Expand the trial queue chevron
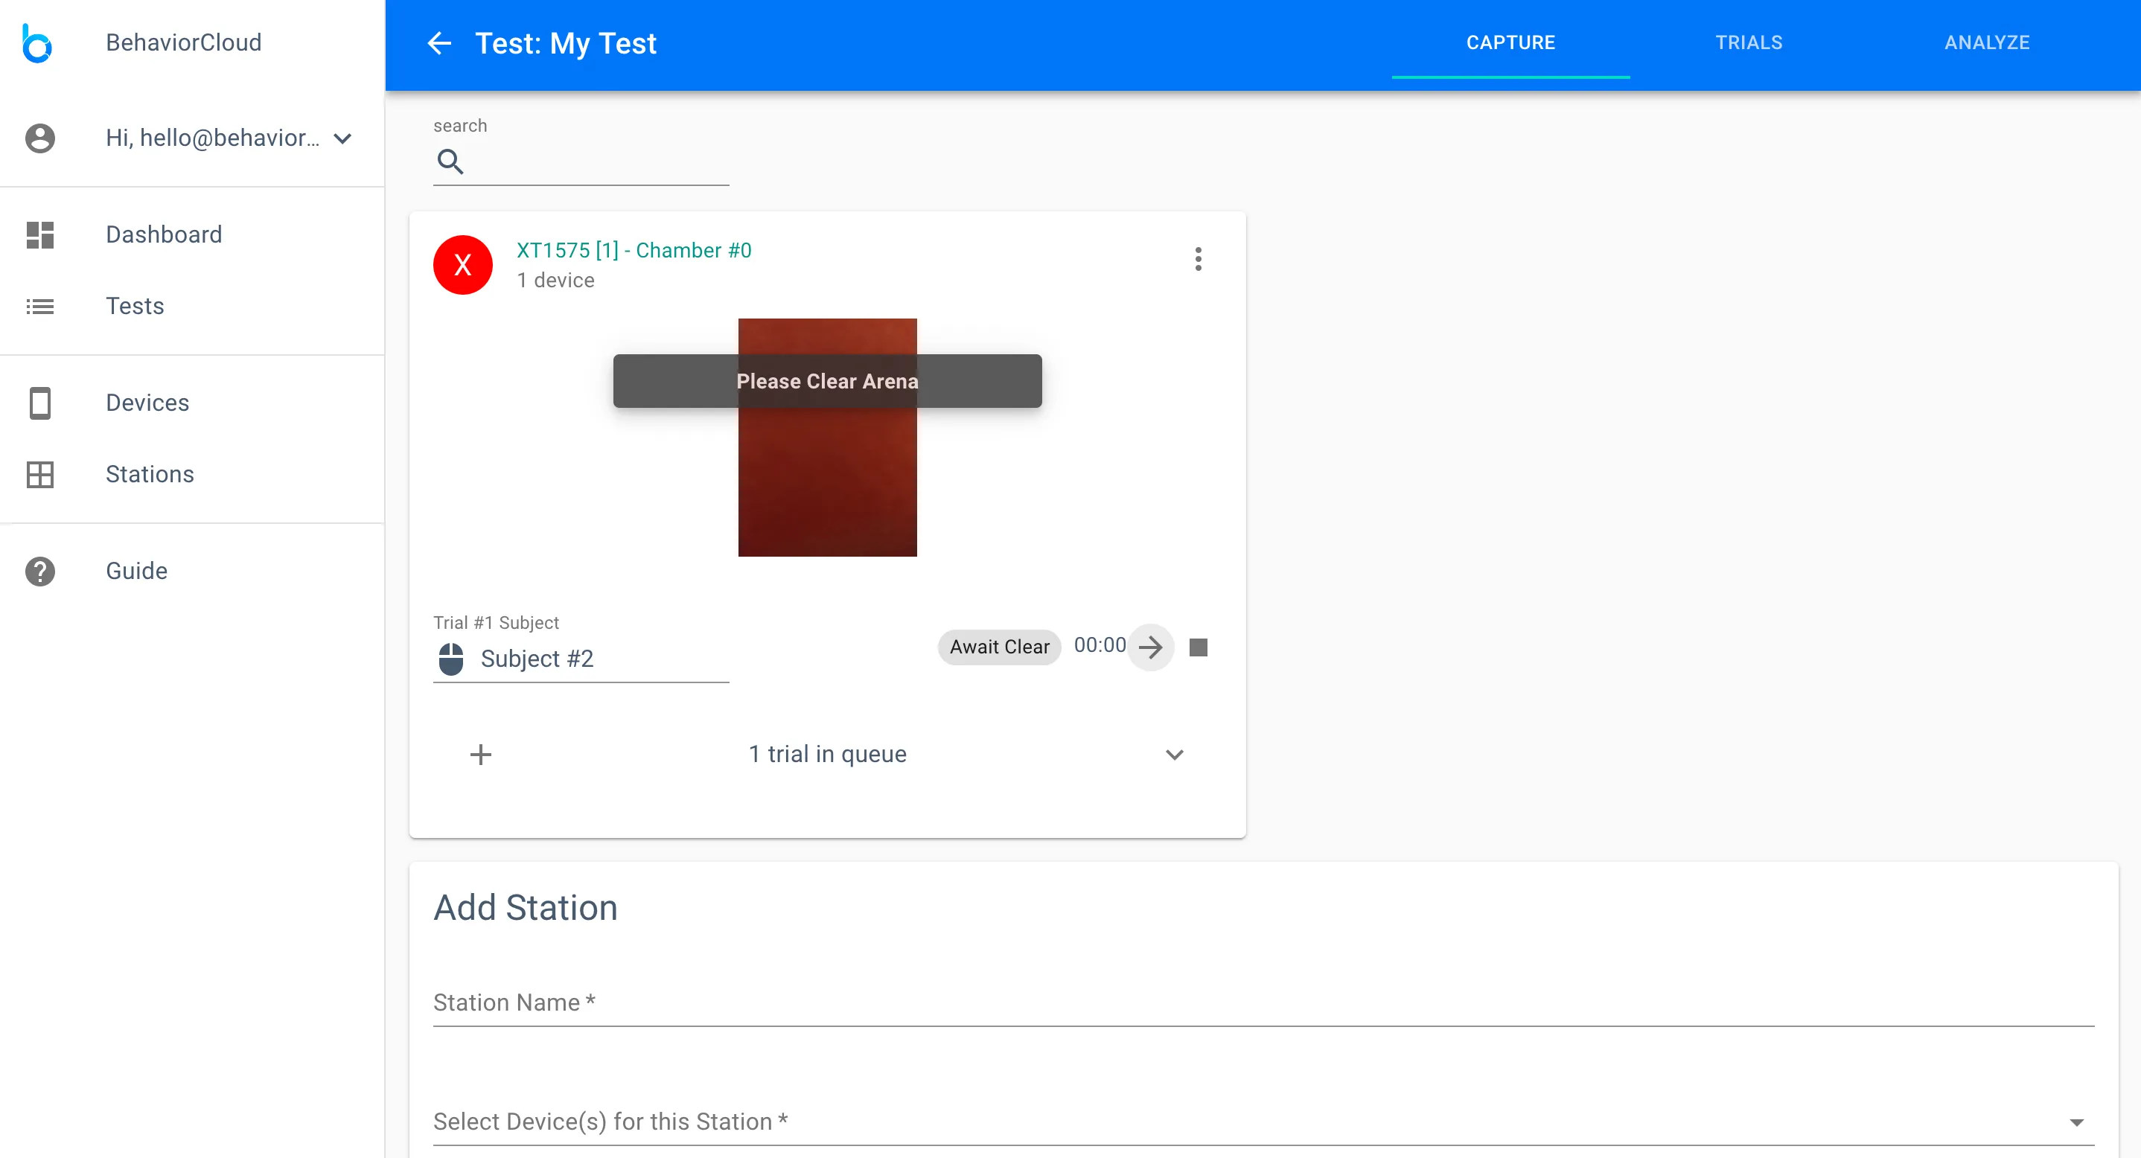Screen dimensions: 2141x1158 point(1173,755)
